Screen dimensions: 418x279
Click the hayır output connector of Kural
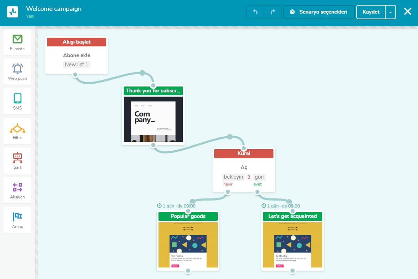coord(228,192)
